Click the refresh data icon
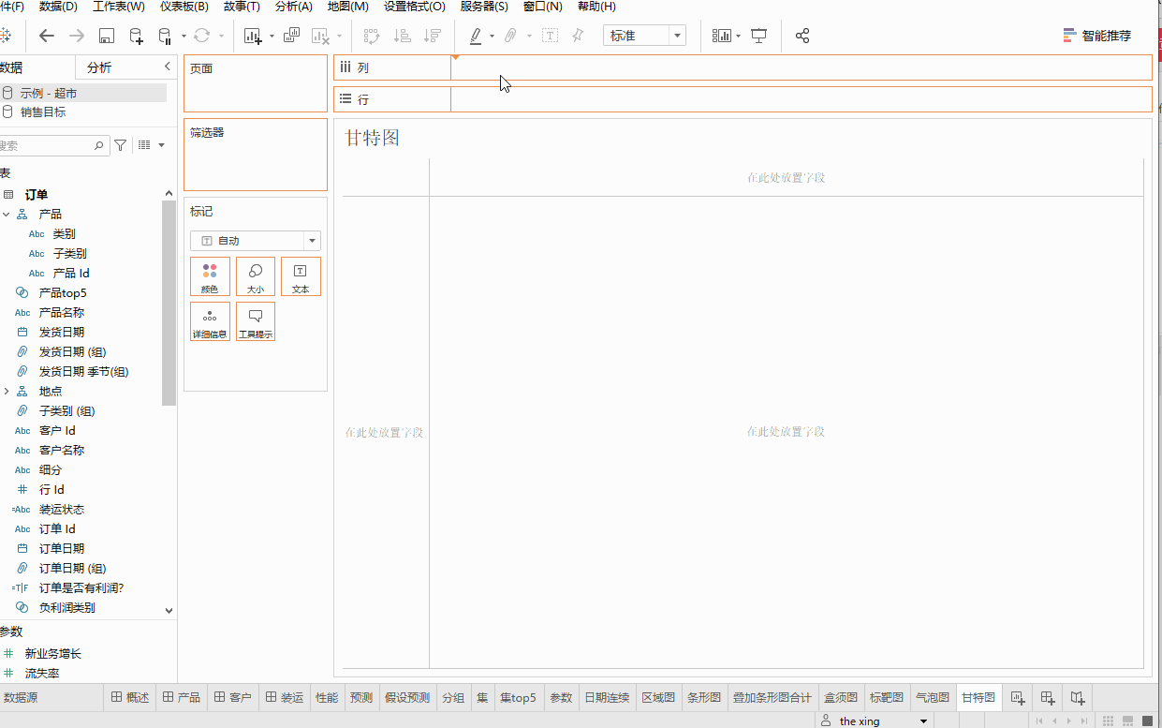Viewport: 1162px width, 728px height. [201, 36]
